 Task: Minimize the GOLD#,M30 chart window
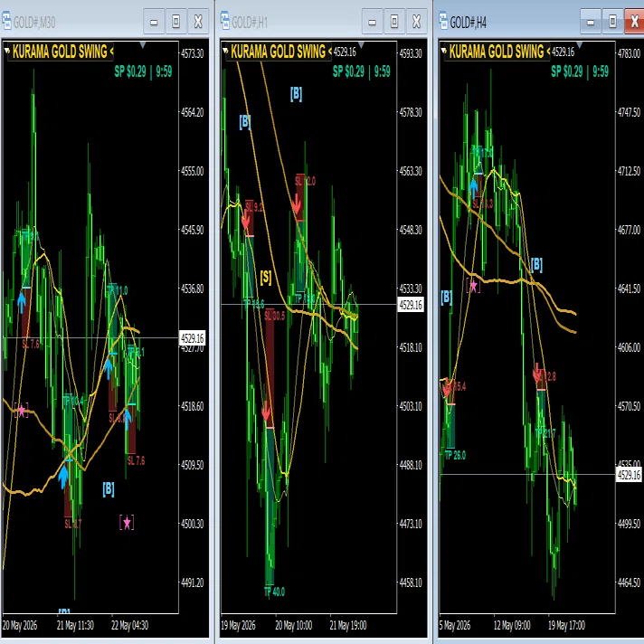click(x=154, y=22)
